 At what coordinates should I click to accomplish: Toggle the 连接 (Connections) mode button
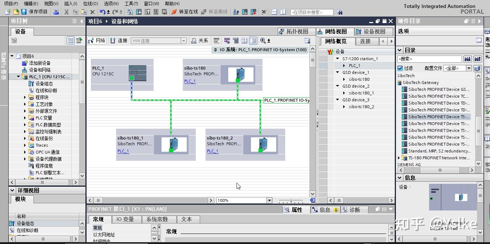pyautogui.click(x=119, y=41)
